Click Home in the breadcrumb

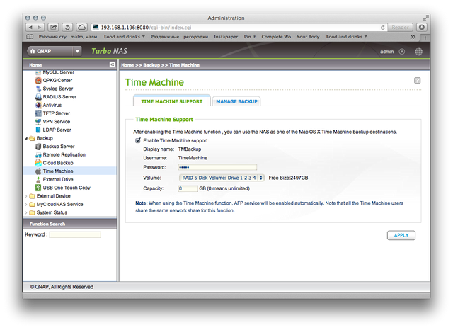coord(127,65)
